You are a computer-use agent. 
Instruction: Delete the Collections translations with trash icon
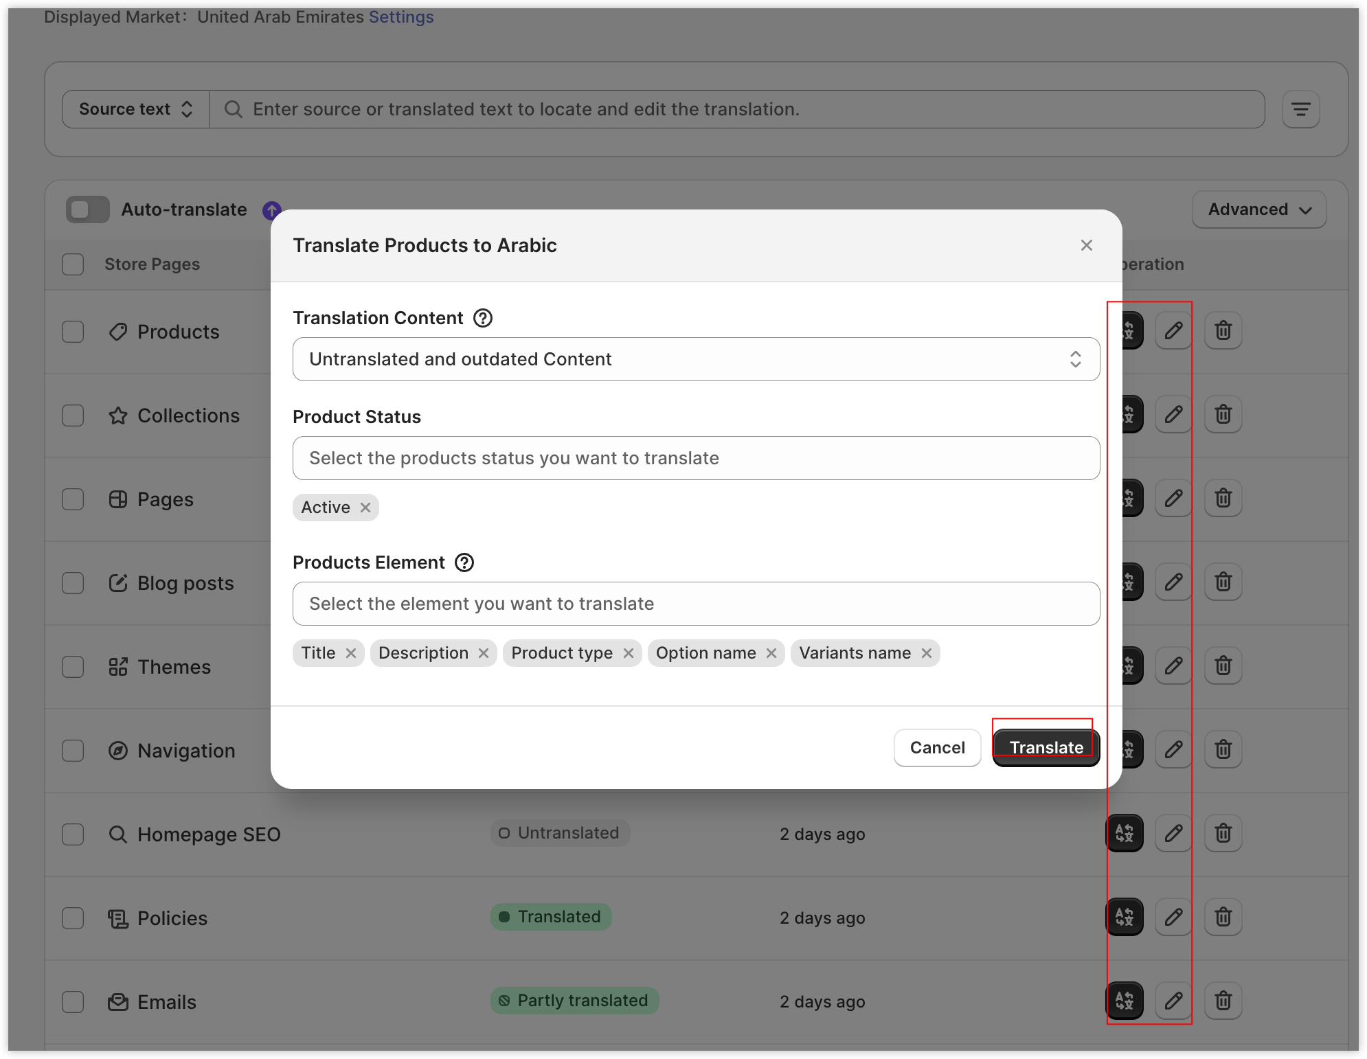click(1223, 414)
